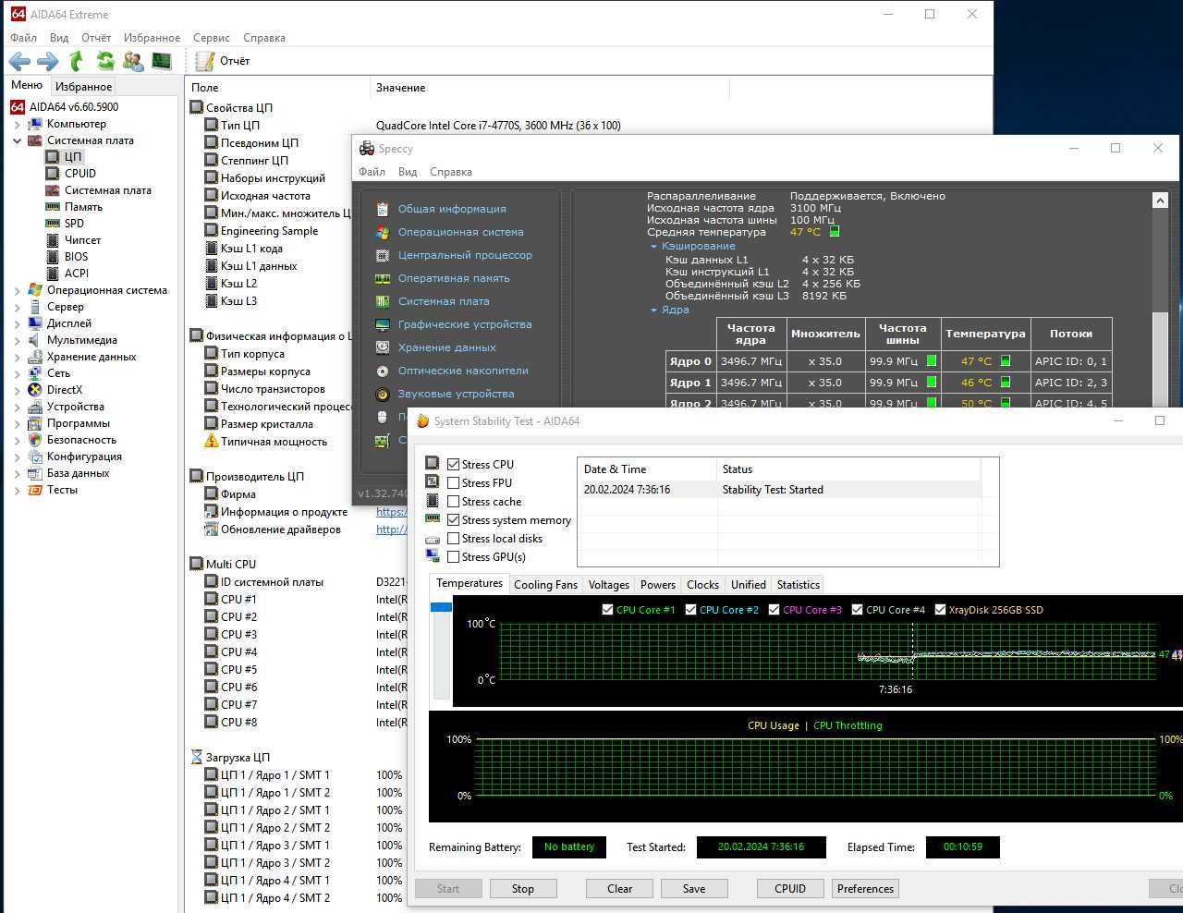Click the Звуковые устройства icon in Speccy
This screenshot has height=913, width=1183.
[383, 394]
